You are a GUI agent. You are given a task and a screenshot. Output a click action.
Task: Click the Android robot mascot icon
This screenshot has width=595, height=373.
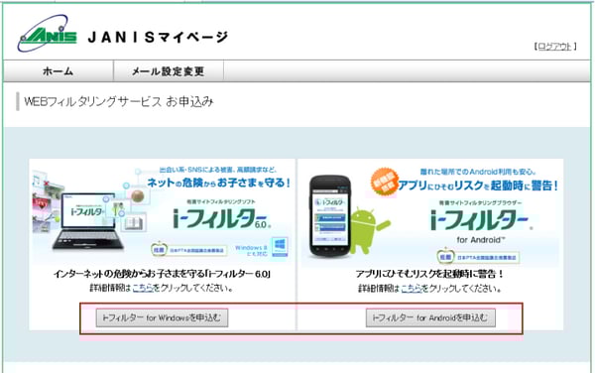pos(367,231)
